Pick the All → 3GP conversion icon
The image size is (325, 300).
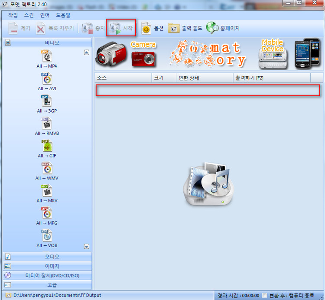(47, 101)
